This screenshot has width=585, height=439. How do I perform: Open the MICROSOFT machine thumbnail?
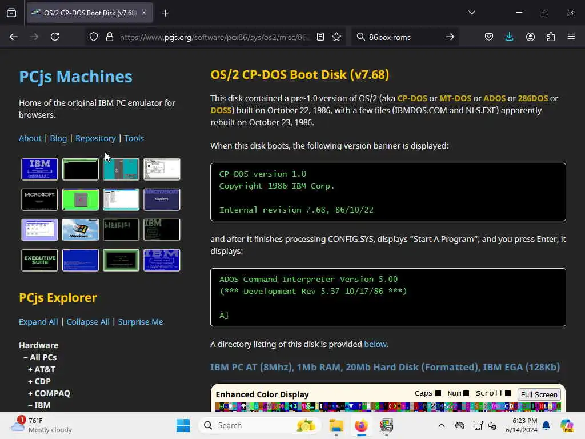(x=39, y=199)
